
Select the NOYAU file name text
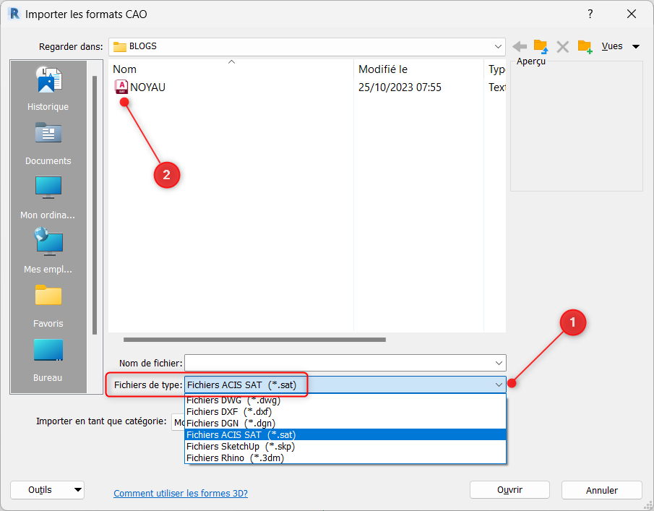147,87
